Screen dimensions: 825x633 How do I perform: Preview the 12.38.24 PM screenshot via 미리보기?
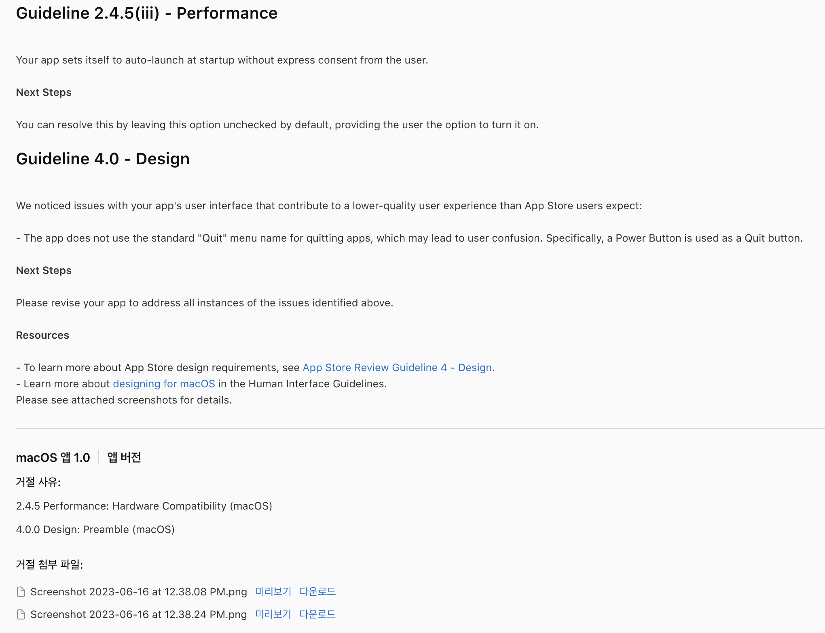[273, 614]
